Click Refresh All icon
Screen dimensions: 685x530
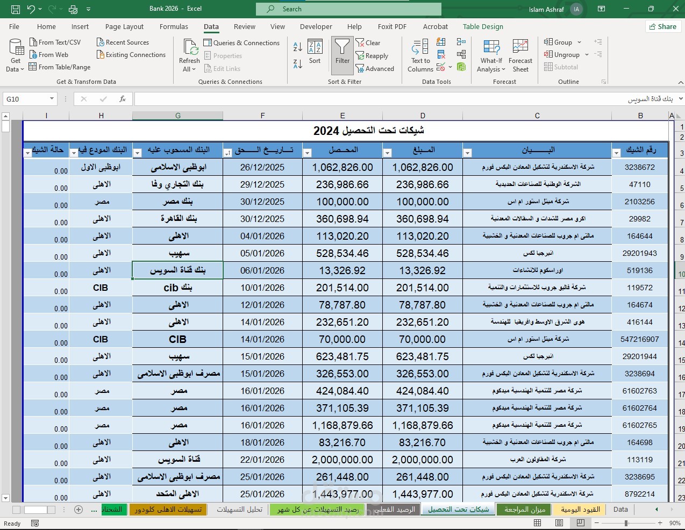(190, 47)
